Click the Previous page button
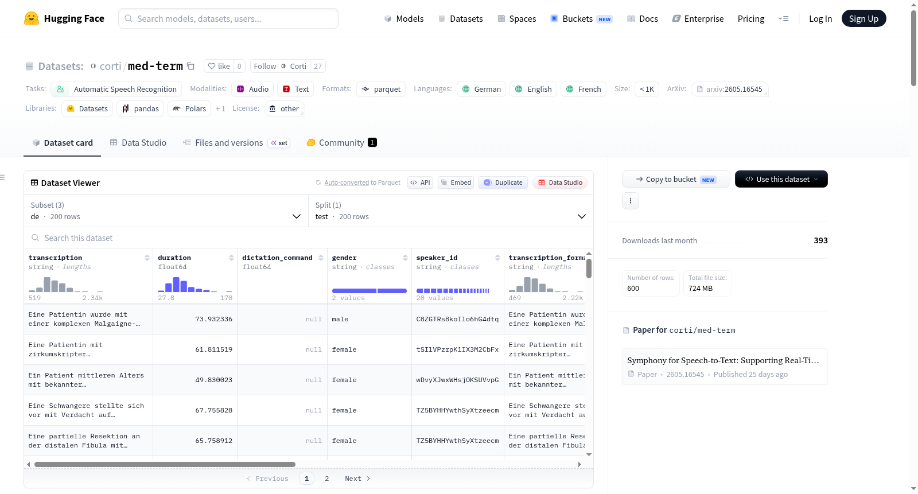Image resolution: width=918 pixels, height=494 pixels. pyautogui.click(x=267, y=479)
